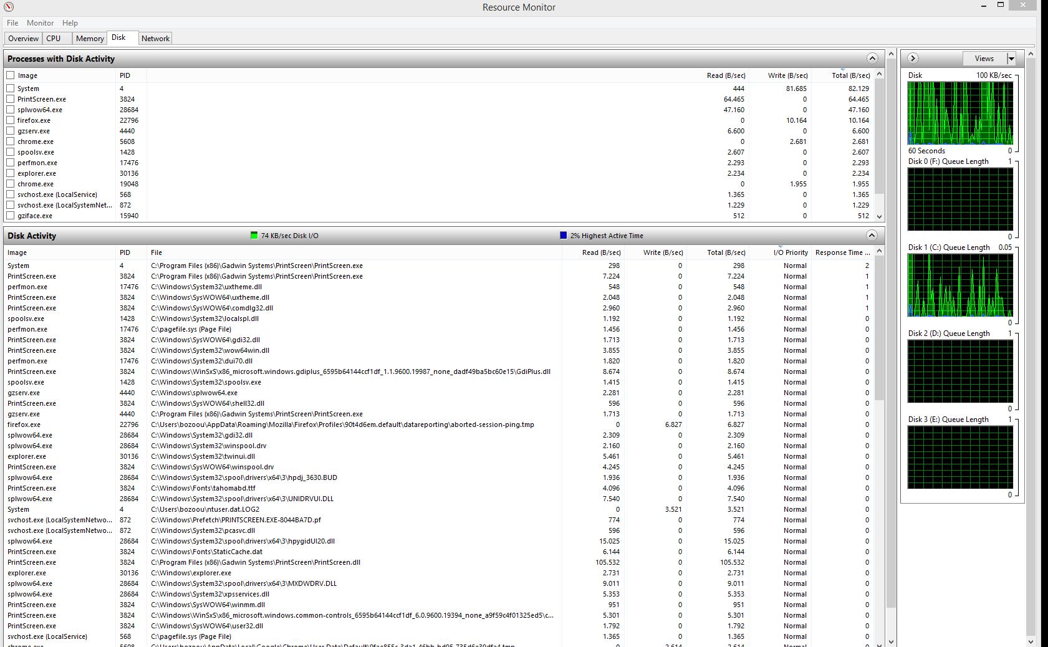Check the gziface.exe process checkbox
This screenshot has width=1048, height=647.
pos(11,216)
